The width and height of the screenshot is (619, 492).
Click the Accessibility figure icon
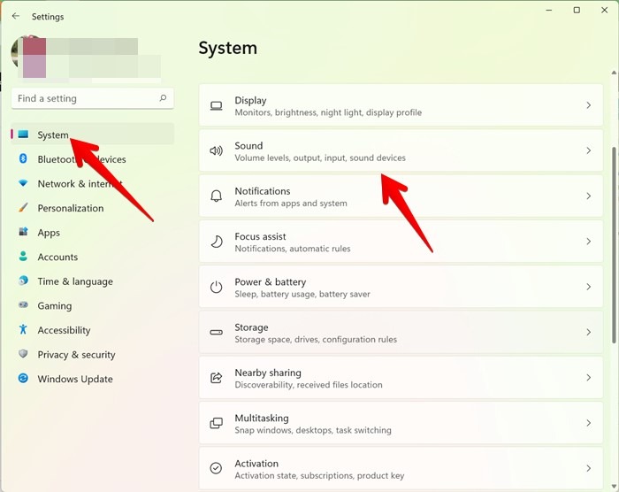(x=23, y=329)
